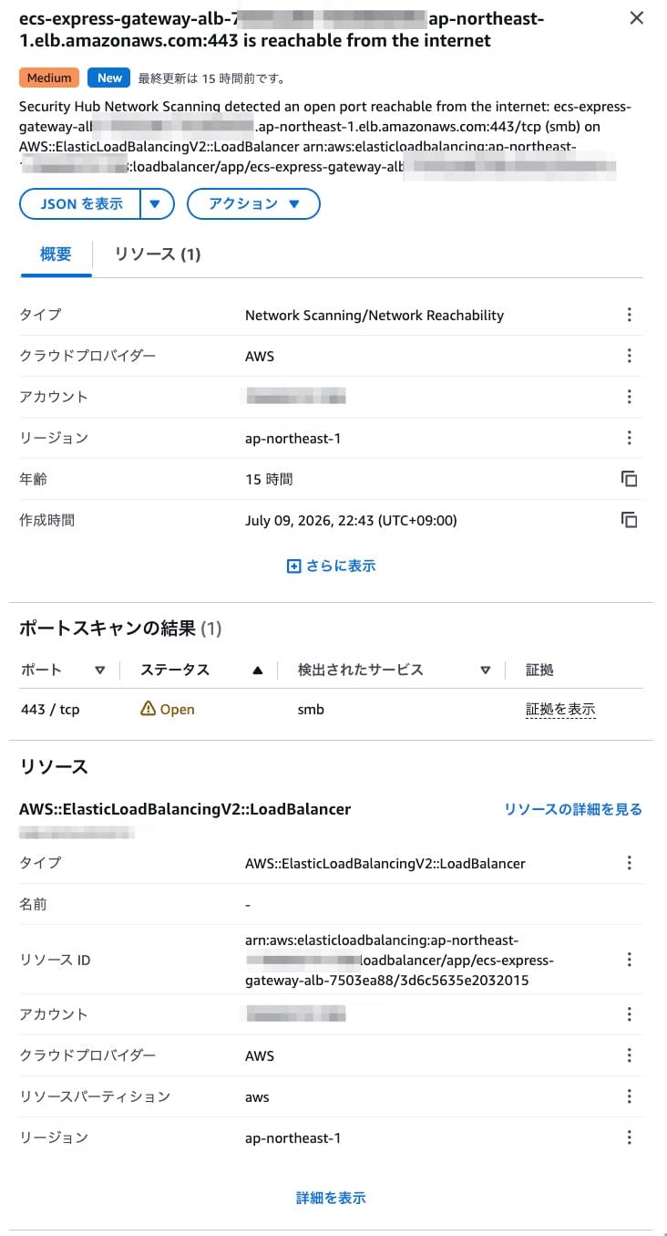Open the options menu for リソースパーティション aws
Image resolution: width=667 pixels, height=1236 pixels.
coord(629,1096)
